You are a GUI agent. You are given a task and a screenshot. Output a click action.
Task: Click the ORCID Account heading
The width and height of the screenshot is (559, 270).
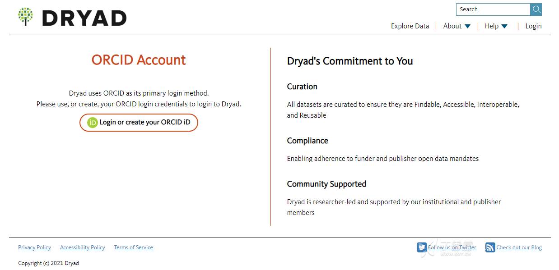pos(139,60)
